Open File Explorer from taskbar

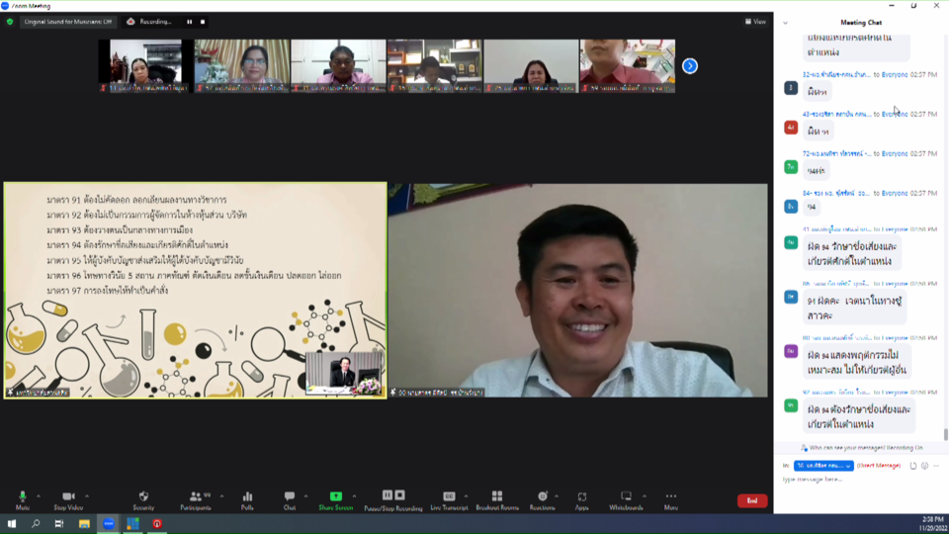pyautogui.click(x=84, y=524)
